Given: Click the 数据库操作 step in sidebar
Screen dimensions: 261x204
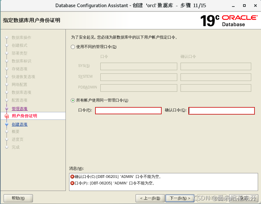Looking at the screenshot, I should pyautogui.click(x=21, y=38).
